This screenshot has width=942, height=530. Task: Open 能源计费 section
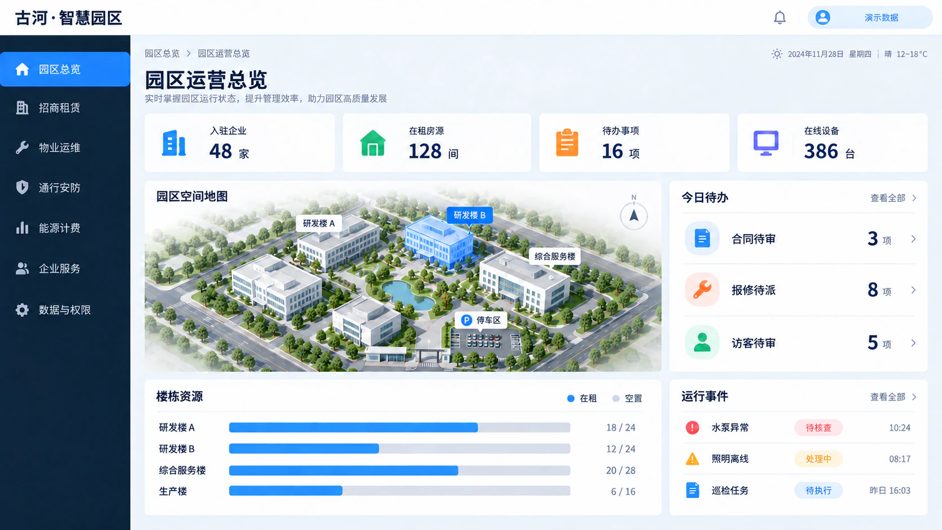[x=65, y=228]
